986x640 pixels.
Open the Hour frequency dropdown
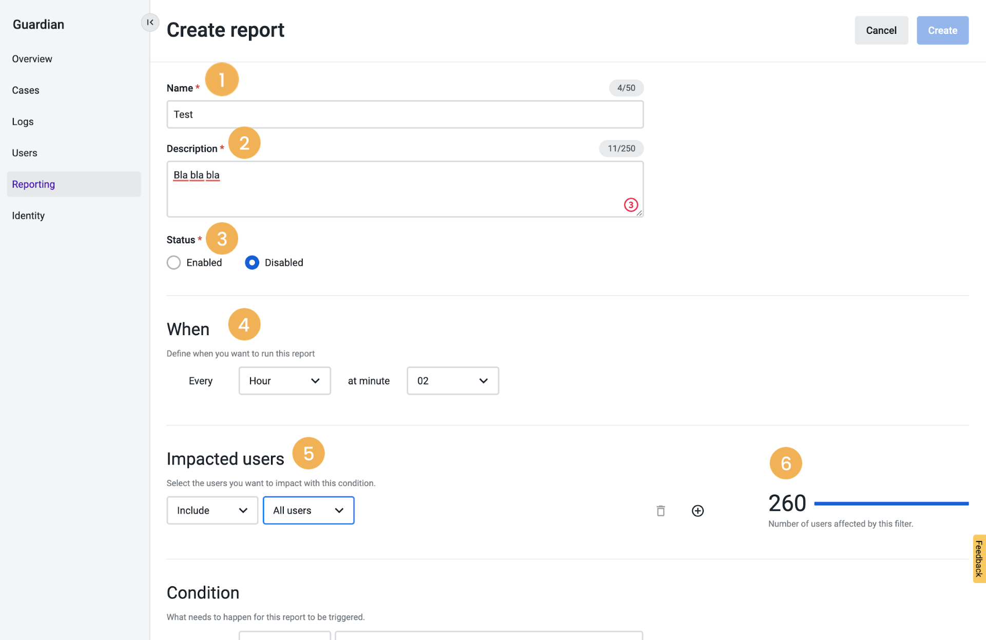pos(284,380)
